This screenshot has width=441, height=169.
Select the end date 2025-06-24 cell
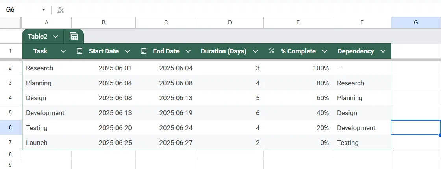[x=166, y=127]
